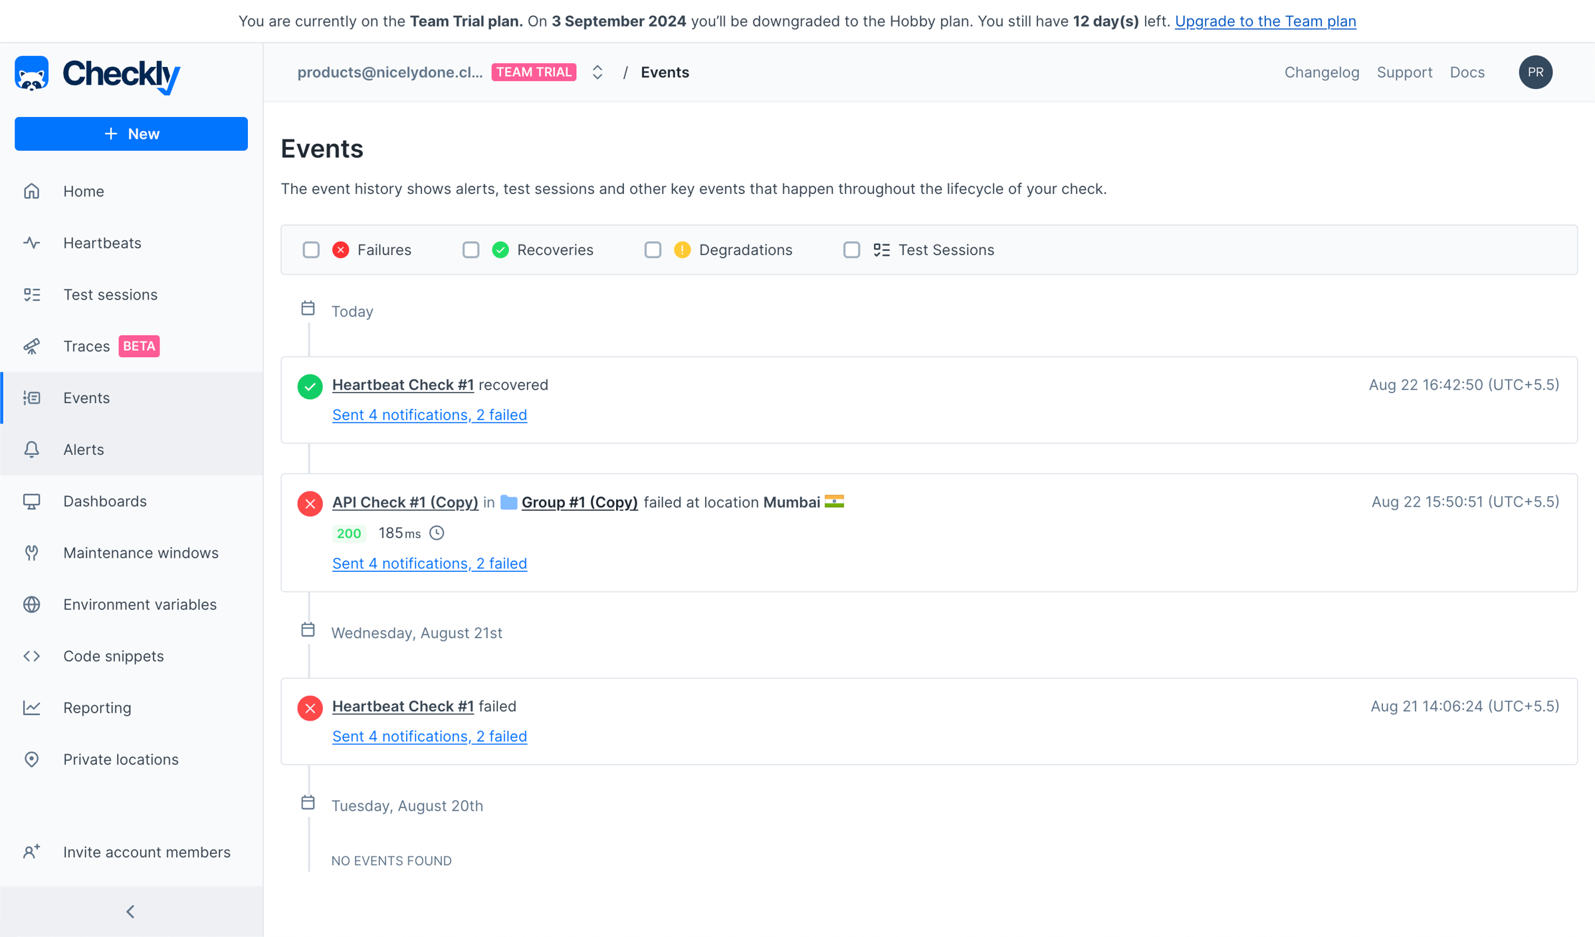The width and height of the screenshot is (1595, 937).
Task: Open the Support link
Action: [x=1404, y=72]
